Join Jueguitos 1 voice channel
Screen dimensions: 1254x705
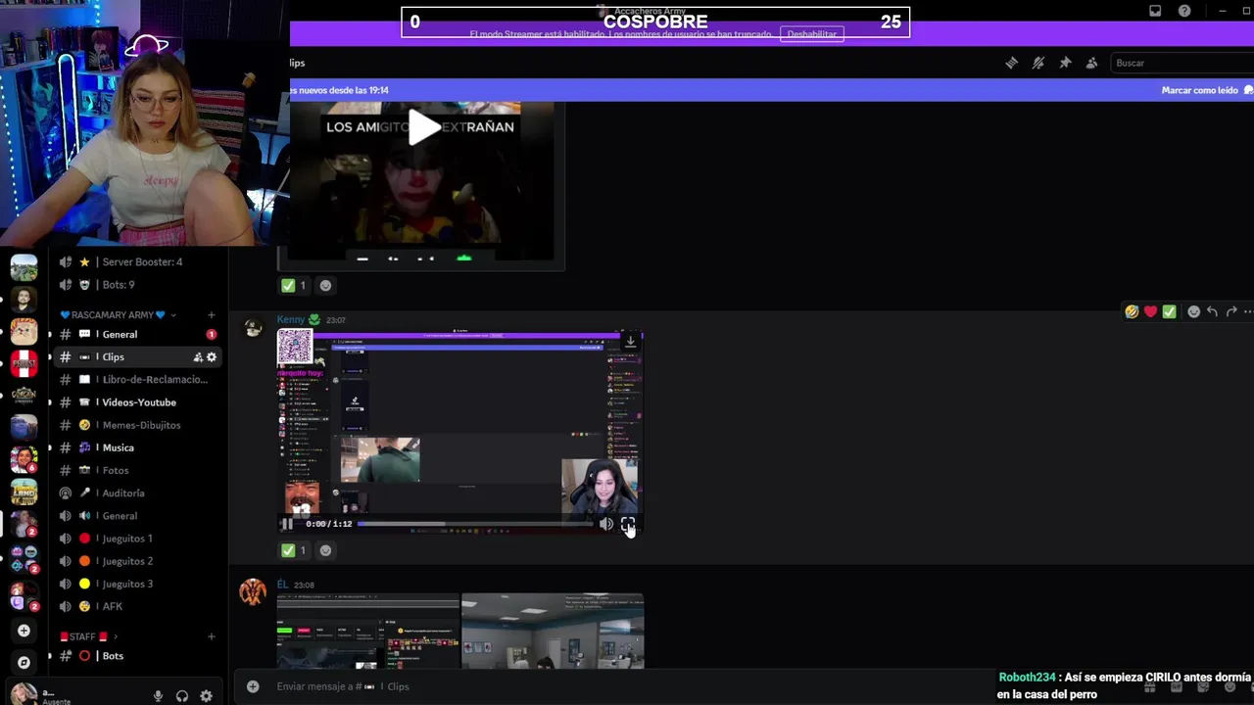pyautogui.click(x=137, y=539)
